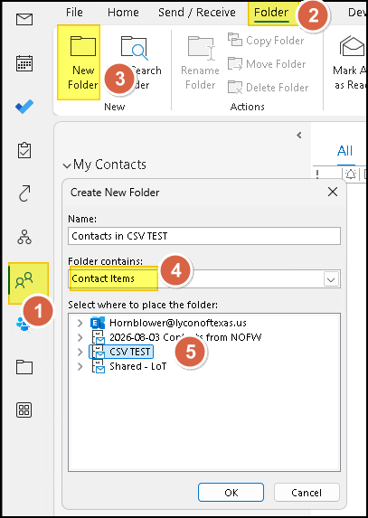Open the Org Explorer hierarchy icon

coord(24,237)
